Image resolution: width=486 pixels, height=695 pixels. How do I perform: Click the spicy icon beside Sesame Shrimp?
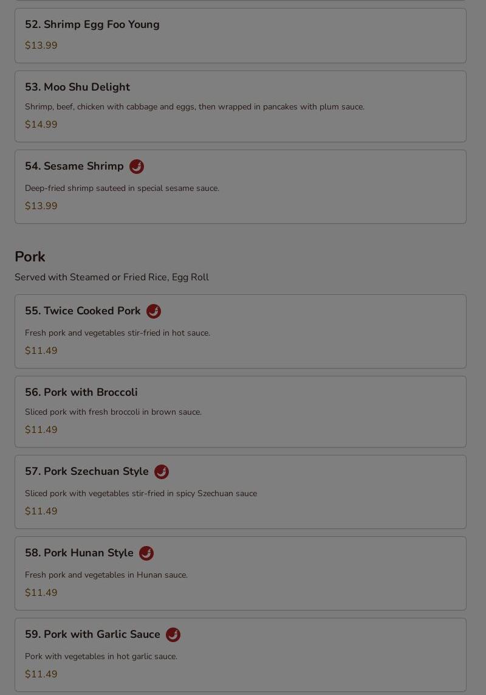137,167
